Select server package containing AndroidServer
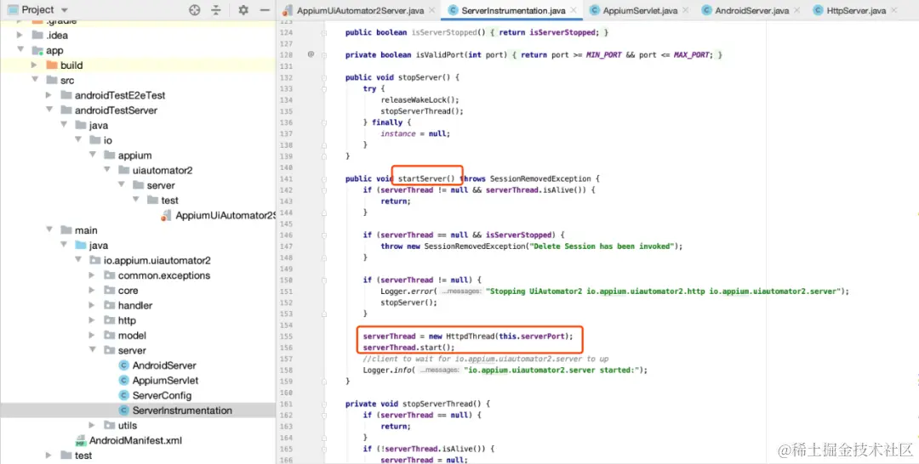The width and height of the screenshot is (919, 464). [x=132, y=350]
